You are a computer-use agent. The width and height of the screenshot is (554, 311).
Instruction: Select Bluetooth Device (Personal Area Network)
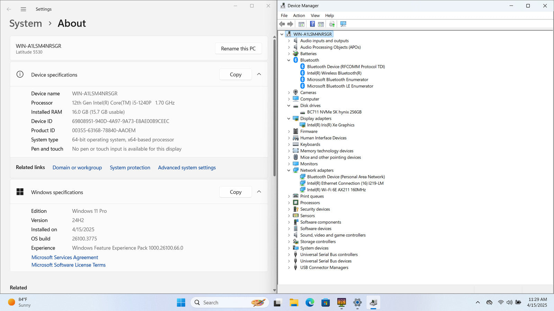[x=346, y=177]
